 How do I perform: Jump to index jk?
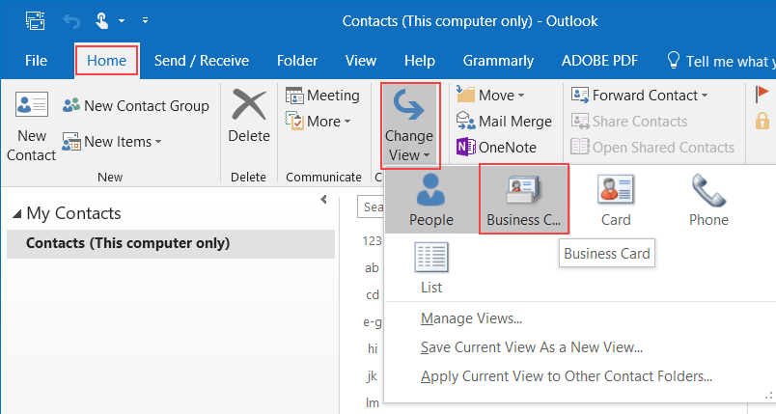click(373, 376)
